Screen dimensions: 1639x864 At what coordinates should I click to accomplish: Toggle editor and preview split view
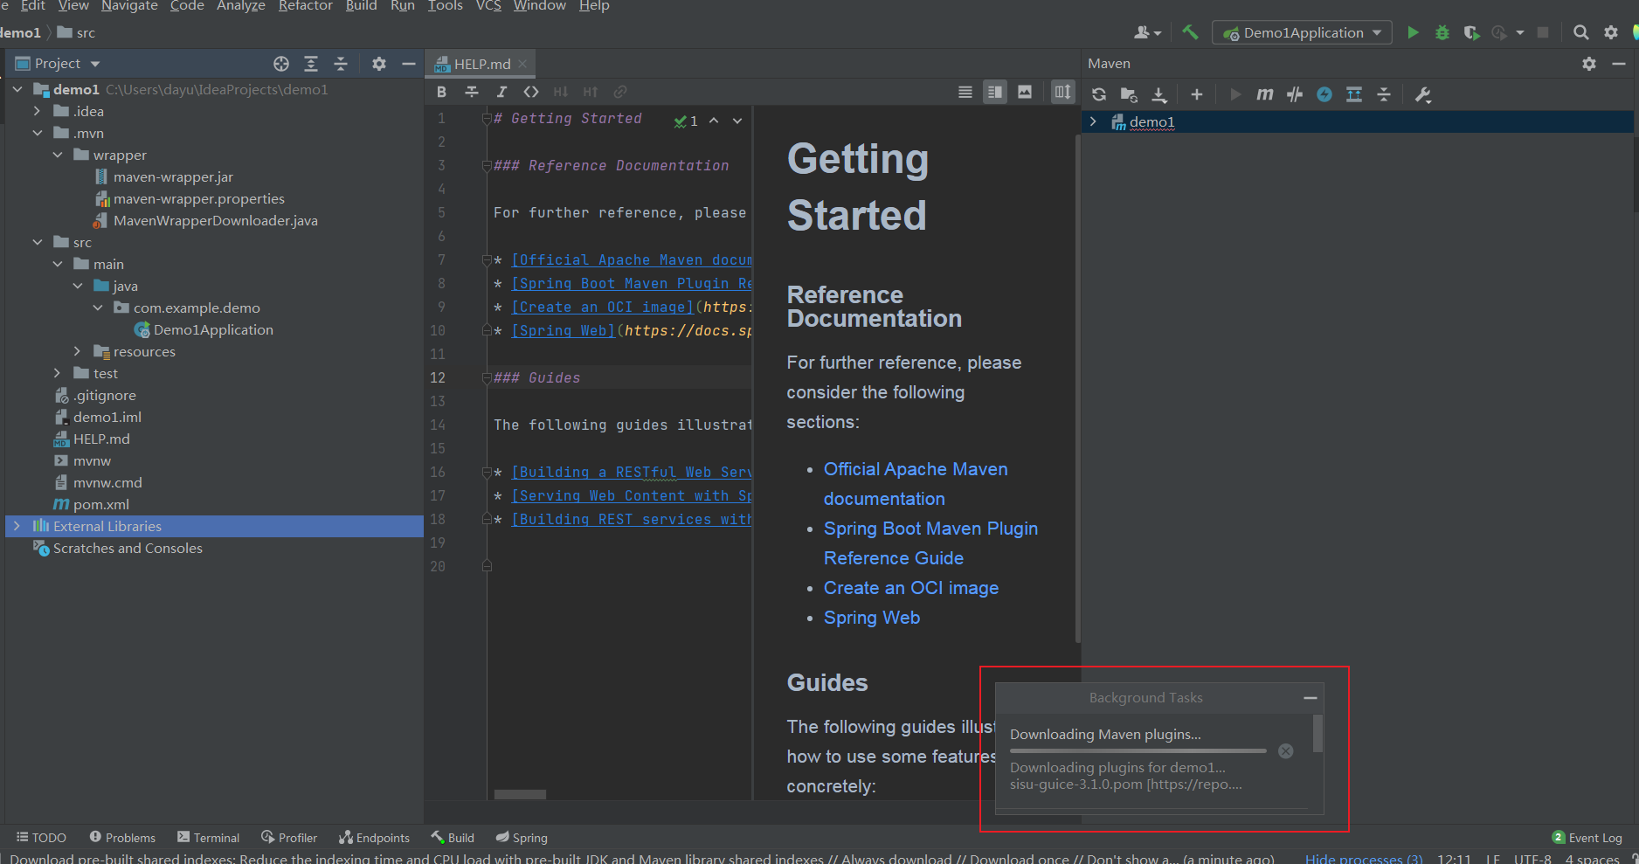(x=995, y=92)
